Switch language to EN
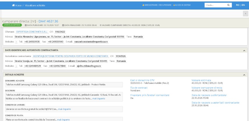The image size is (249, 121). 243,5
